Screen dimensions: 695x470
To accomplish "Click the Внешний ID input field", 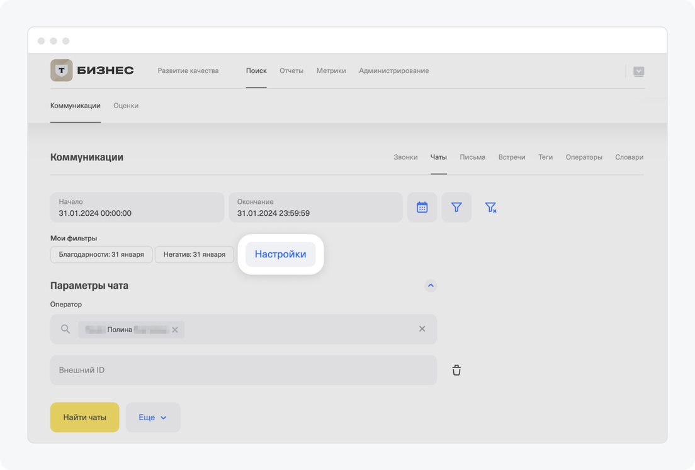I will point(243,370).
